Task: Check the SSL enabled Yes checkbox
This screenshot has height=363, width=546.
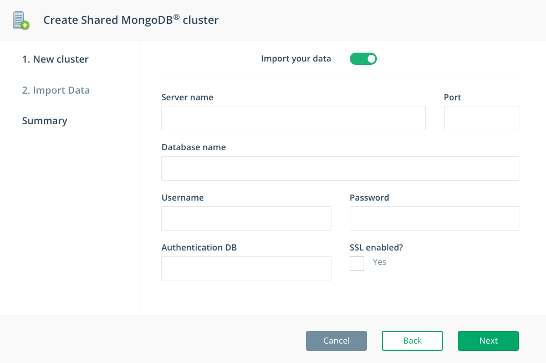Action: tap(357, 263)
